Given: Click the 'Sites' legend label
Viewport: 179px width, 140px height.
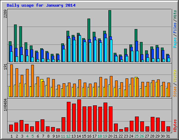Looking at the screenshot, I should [175, 92].
